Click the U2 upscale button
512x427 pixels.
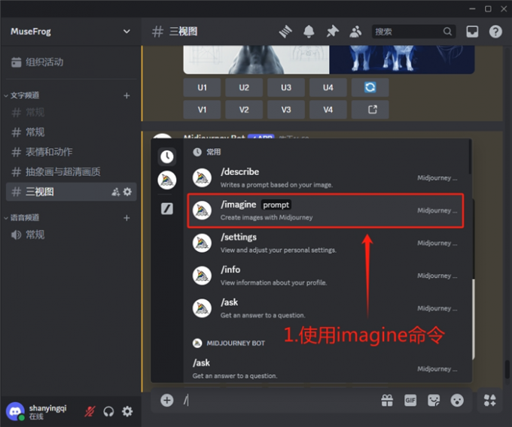(244, 87)
